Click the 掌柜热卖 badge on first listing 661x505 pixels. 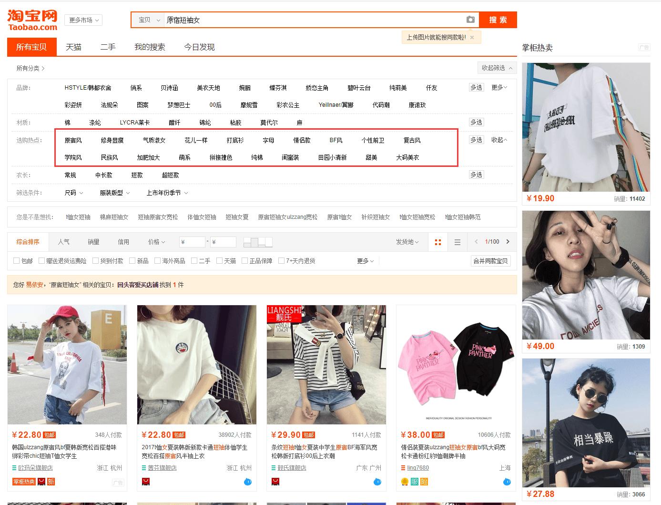click(x=24, y=482)
